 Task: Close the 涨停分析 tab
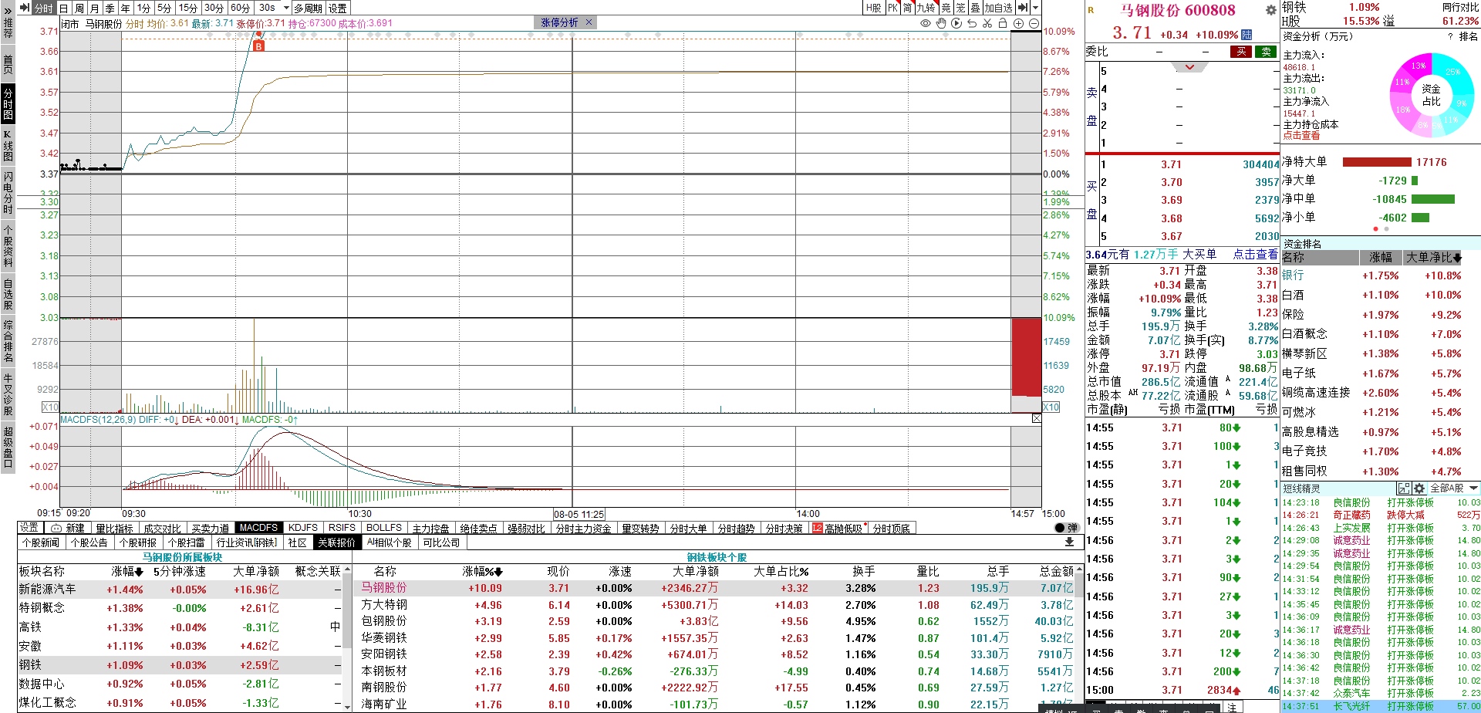pos(589,22)
